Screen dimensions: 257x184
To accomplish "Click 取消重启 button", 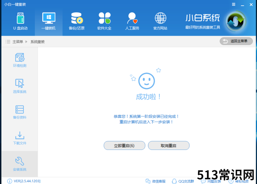I will (169, 146).
